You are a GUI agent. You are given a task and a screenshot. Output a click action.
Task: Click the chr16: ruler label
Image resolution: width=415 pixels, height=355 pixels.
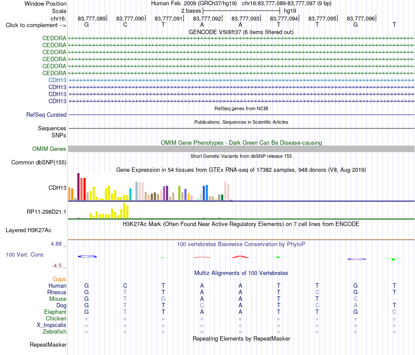[58, 18]
